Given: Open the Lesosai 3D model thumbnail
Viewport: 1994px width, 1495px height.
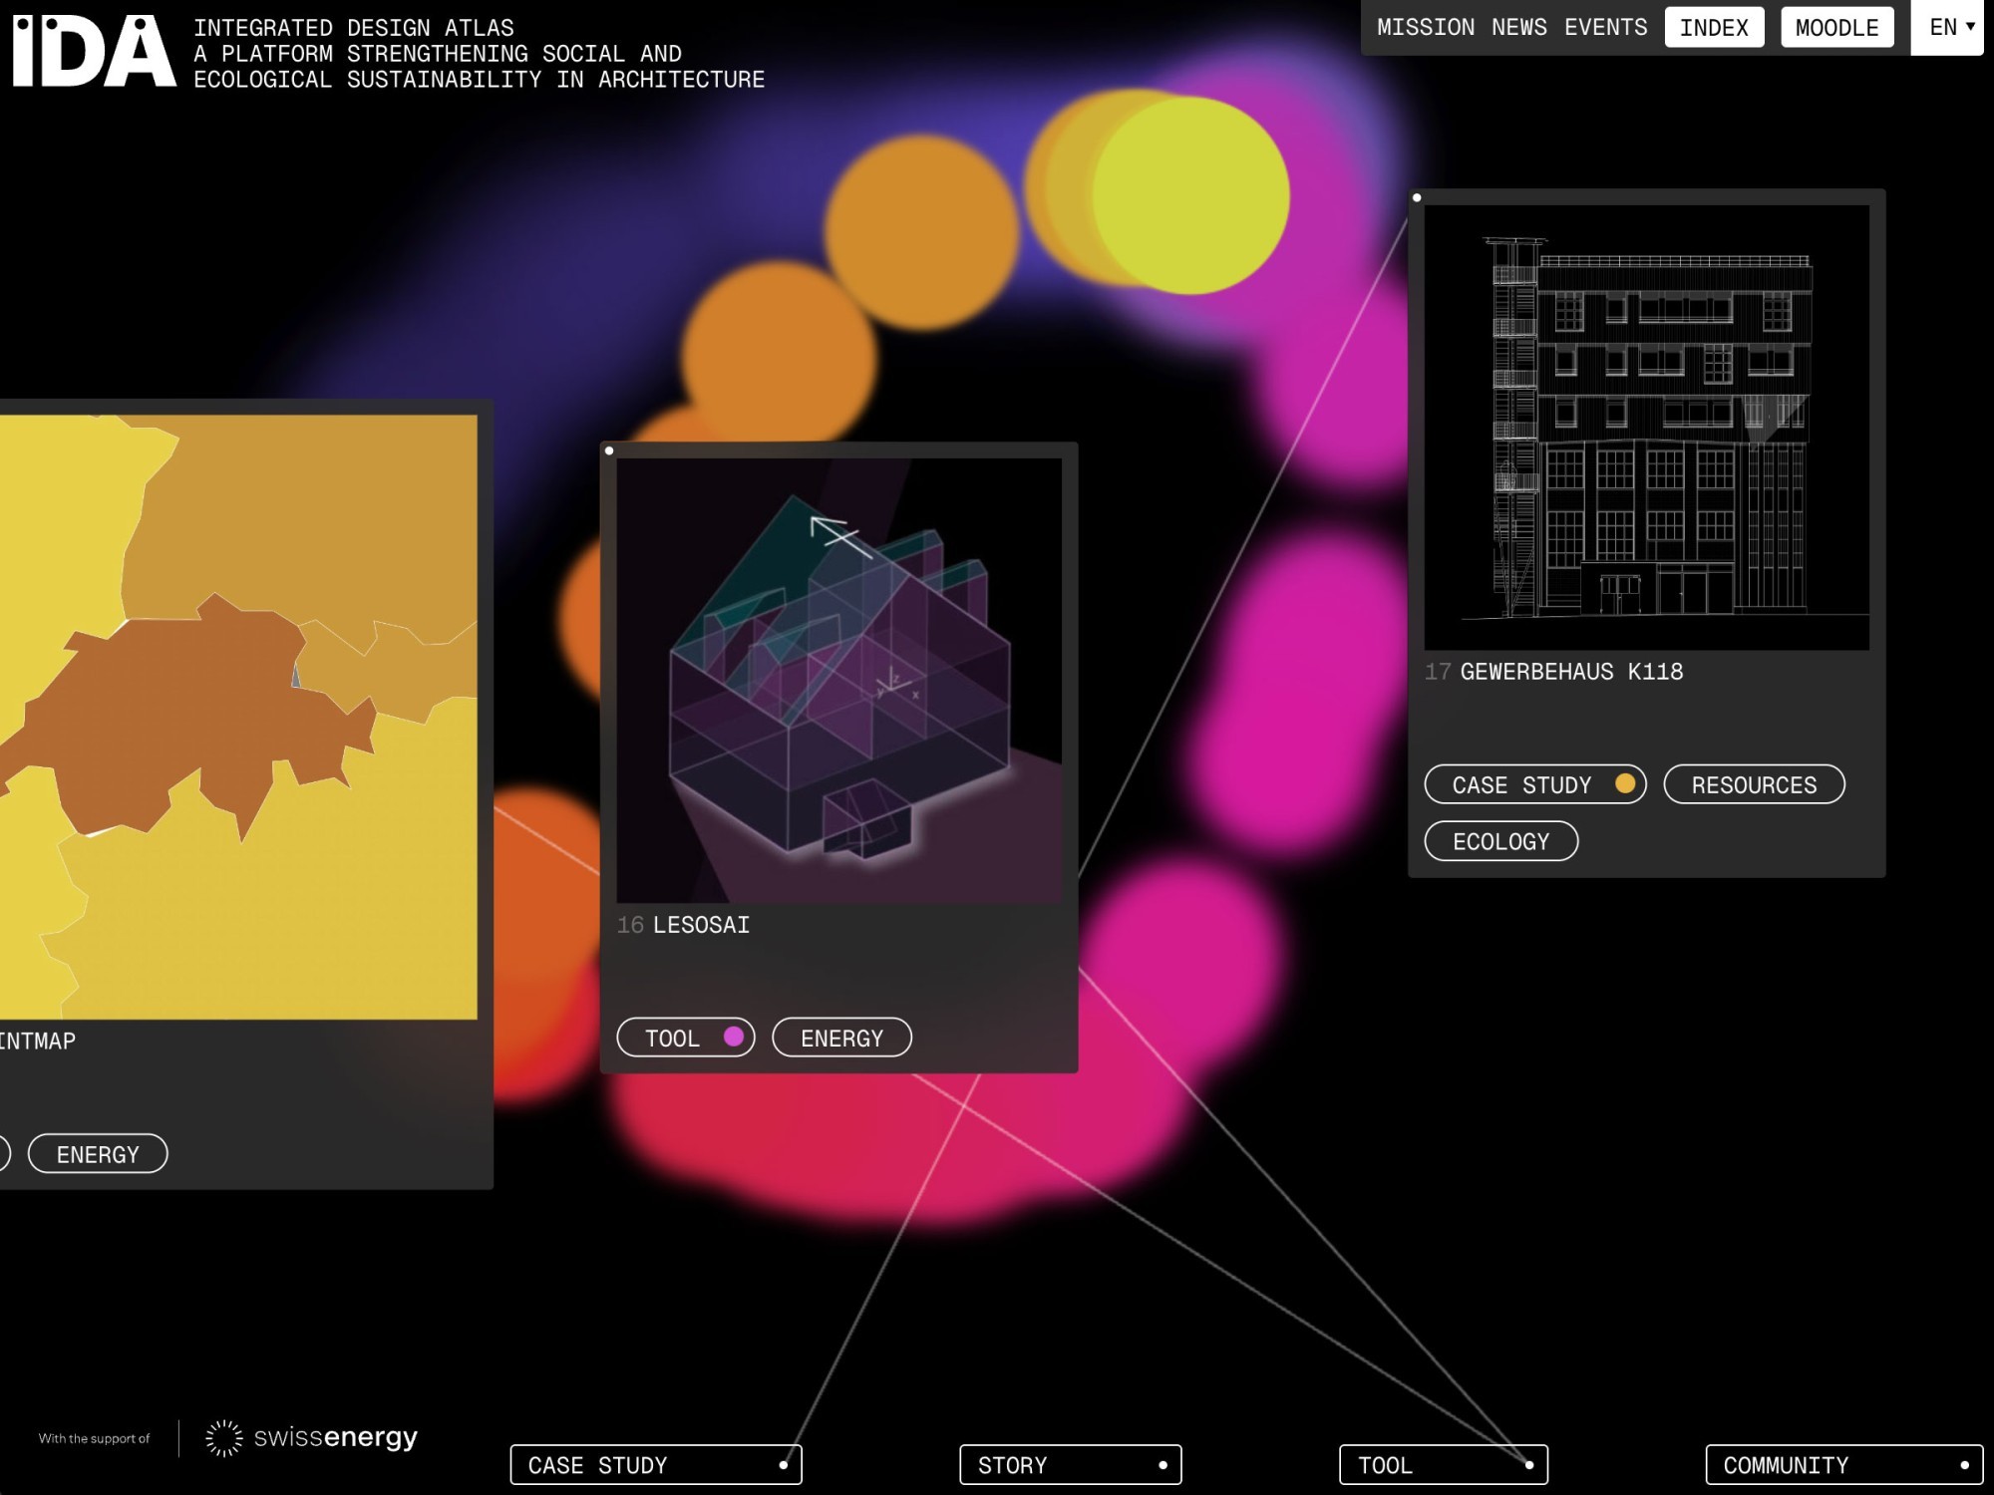Looking at the screenshot, I should (x=838, y=681).
